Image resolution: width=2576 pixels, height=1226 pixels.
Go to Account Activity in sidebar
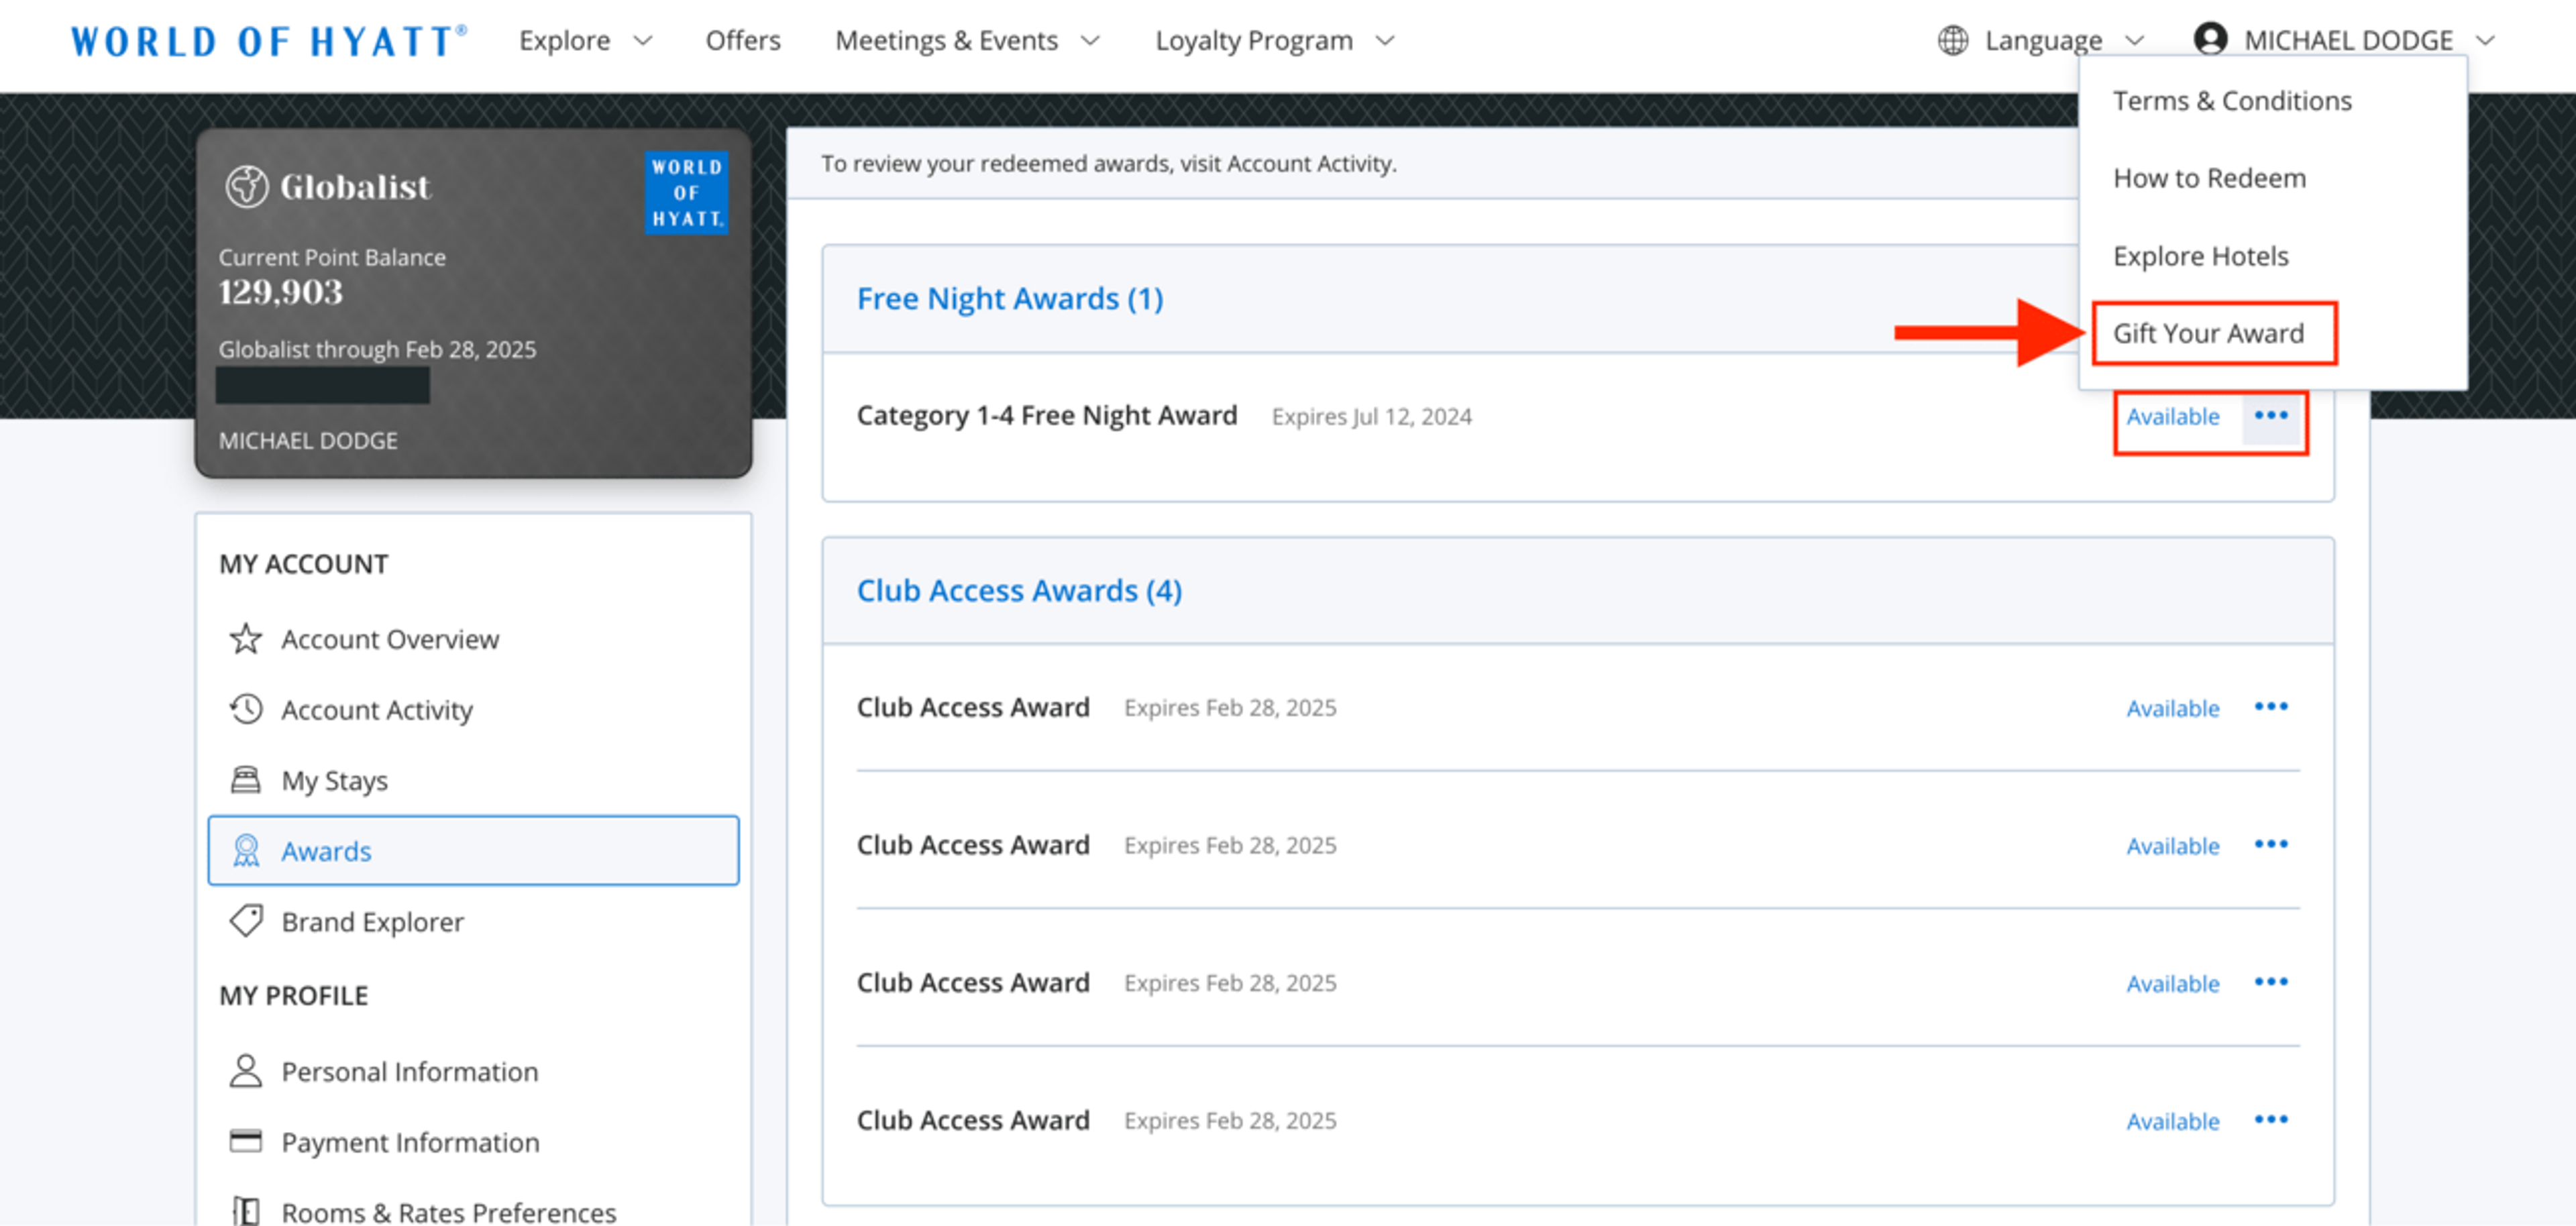(x=376, y=710)
